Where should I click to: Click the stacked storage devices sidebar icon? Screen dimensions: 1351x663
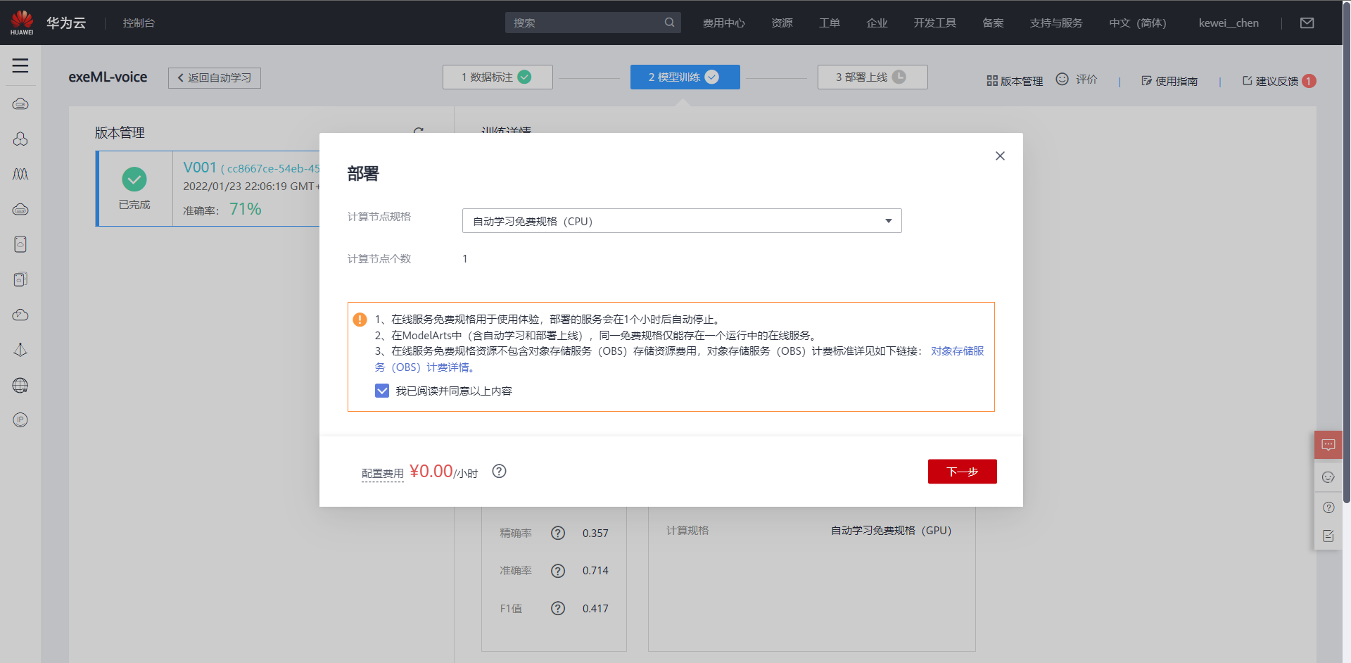(x=20, y=279)
